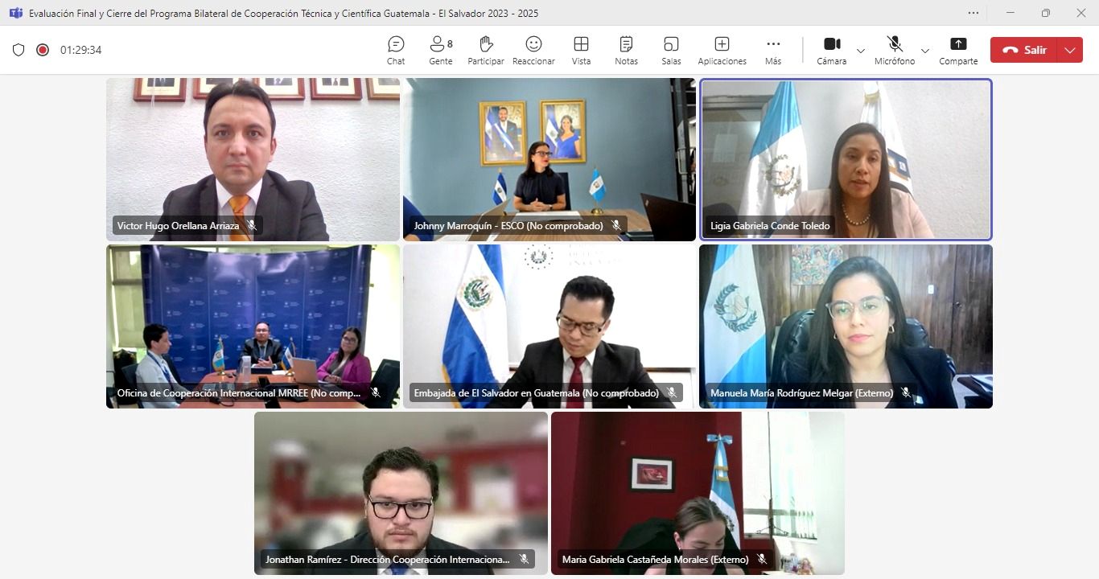Leave the meeting with Salir
The height and width of the screenshot is (579, 1099).
(x=1024, y=50)
